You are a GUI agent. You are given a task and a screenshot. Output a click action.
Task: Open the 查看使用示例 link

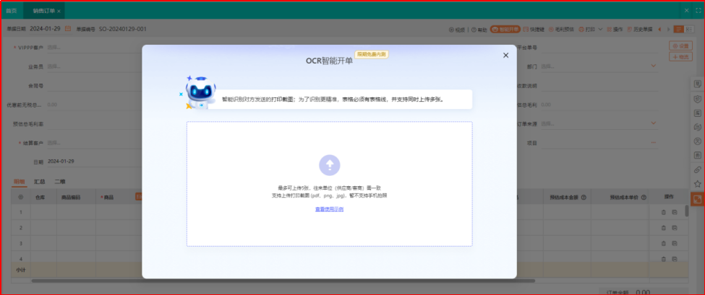coord(329,209)
